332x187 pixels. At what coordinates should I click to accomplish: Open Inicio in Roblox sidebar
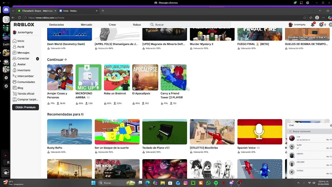coord(21,41)
